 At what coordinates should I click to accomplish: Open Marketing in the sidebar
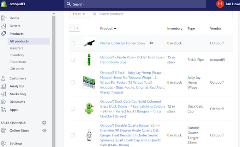(18, 94)
